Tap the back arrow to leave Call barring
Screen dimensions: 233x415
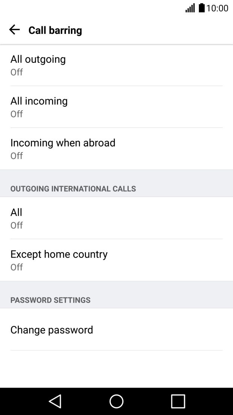[x=14, y=30]
